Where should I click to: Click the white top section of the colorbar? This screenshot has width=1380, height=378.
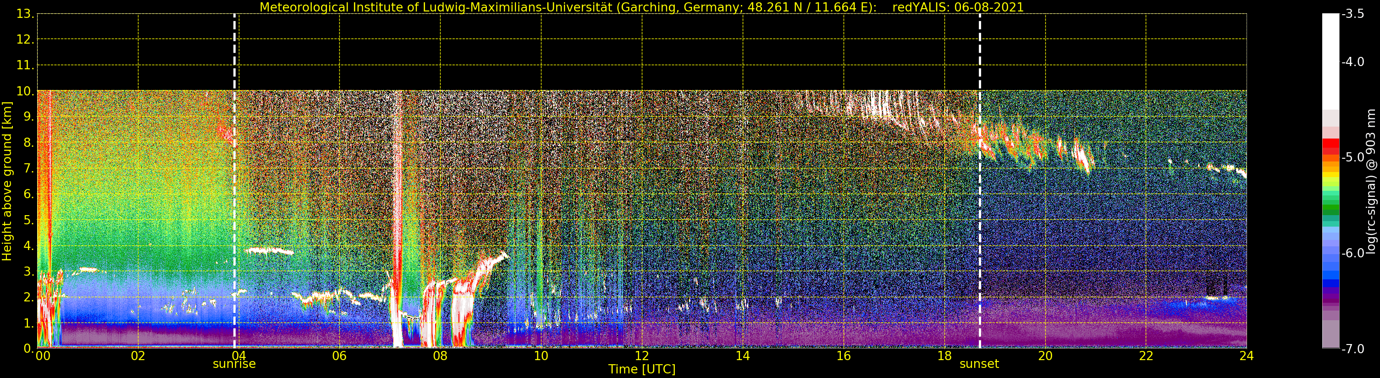(x=1330, y=61)
